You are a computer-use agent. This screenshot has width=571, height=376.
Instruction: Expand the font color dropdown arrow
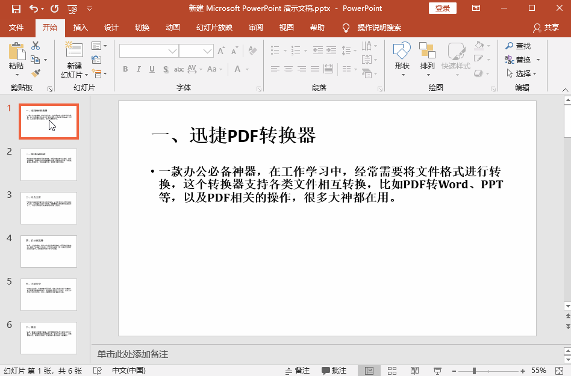point(248,69)
